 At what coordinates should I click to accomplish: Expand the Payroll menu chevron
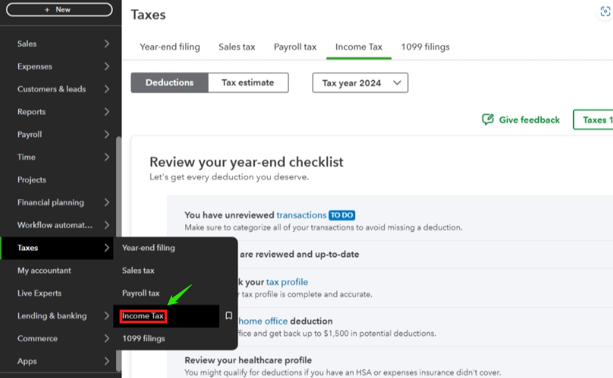coord(106,135)
